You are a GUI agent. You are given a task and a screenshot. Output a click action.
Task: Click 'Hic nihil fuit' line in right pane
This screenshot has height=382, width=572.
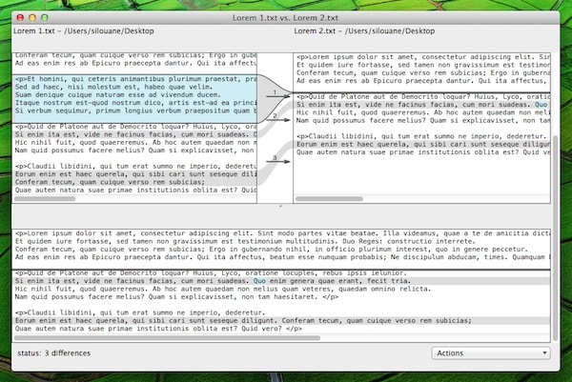click(422, 112)
